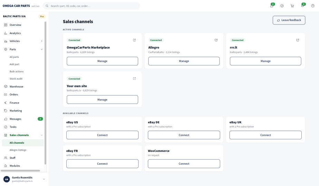Manage Your own site channel
Screen dimensions: 319x186
pos(102,100)
